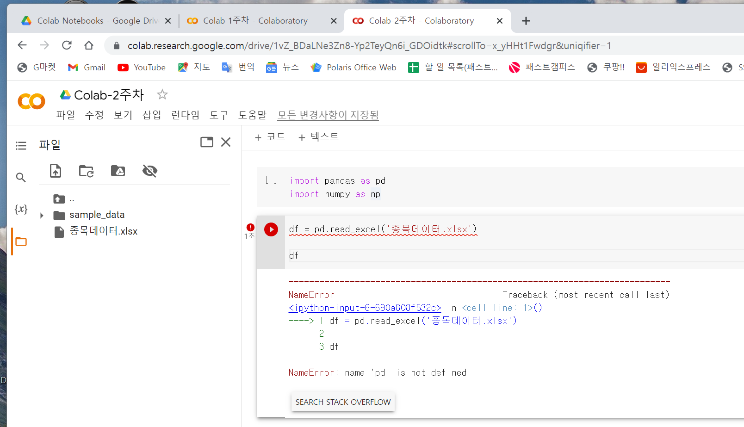744x427 pixels.
Task: Upload file to session storage
Action: click(56, 171)
